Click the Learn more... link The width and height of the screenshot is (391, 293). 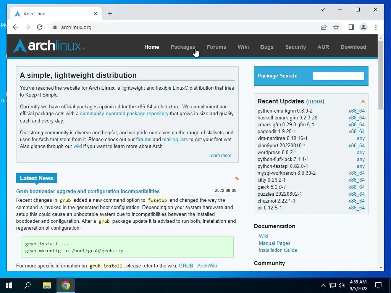[221, 156]
